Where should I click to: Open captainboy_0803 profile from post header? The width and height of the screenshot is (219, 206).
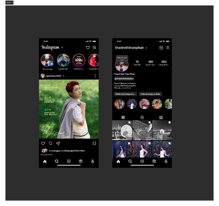(x=53, y=76)
